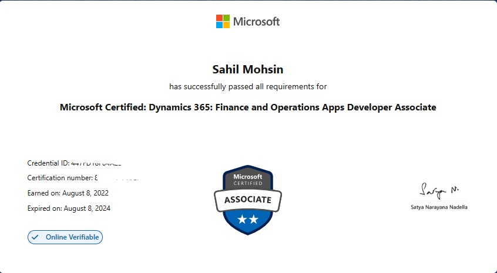Image resolution: width=497 pixels, height=273 pixels.
Task: Click 'has successfully passed all requirements for'
Action: (248, 86)
